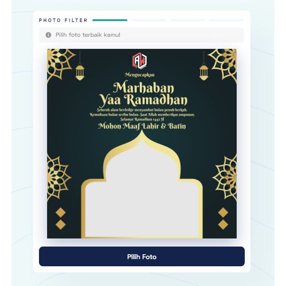Screen dimensions: 286x286
Task: Click the mosque-shaped photo placeholder area
Action: pos(142,193)
